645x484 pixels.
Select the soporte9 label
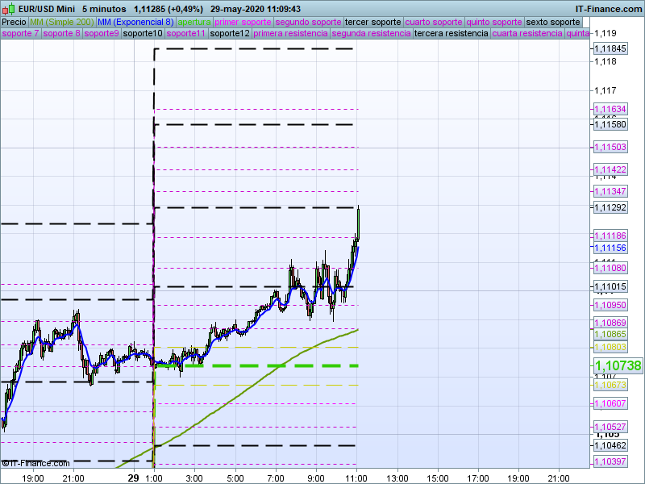click(102, 33)
